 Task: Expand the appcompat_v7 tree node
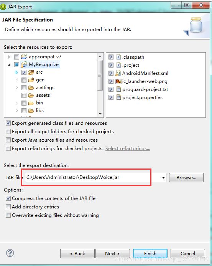[x=9, y=57]
